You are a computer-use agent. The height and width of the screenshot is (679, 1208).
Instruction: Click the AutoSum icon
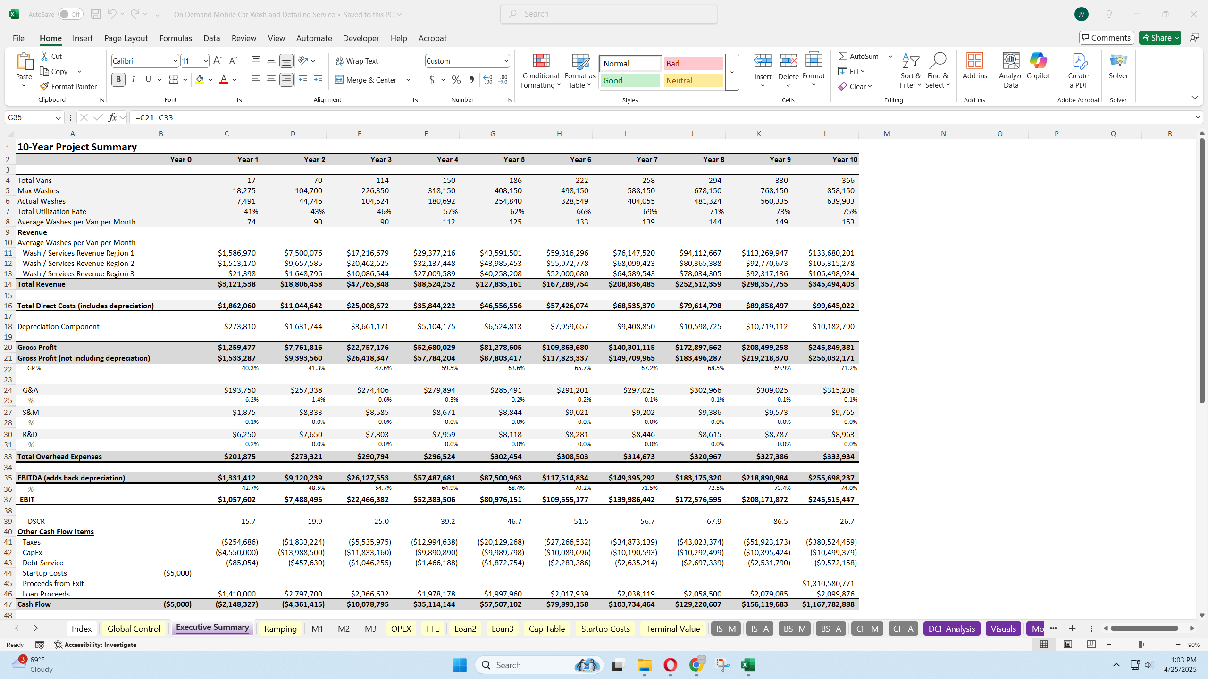[x=843, y=56]
